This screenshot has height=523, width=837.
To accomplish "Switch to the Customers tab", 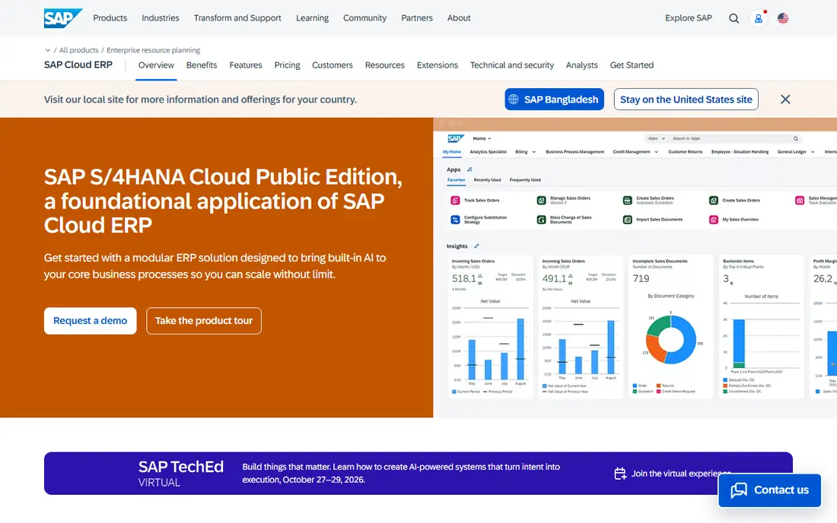I will (332, 65).
